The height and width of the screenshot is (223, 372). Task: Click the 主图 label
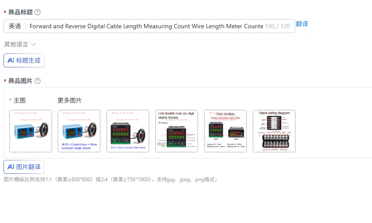click(x=20, y=100)
